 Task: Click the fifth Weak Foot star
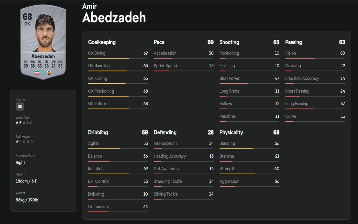coord(32,122)
